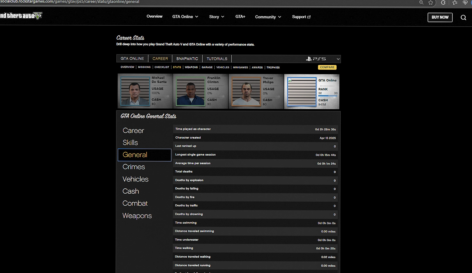Expand the Story menu dropdown
Screen dimensions: 472x273
tap(216, 17)
